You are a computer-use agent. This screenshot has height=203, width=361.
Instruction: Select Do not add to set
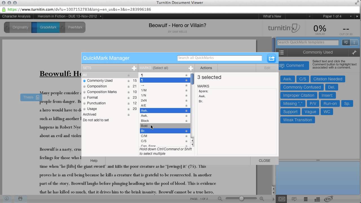tap(96, 120)
